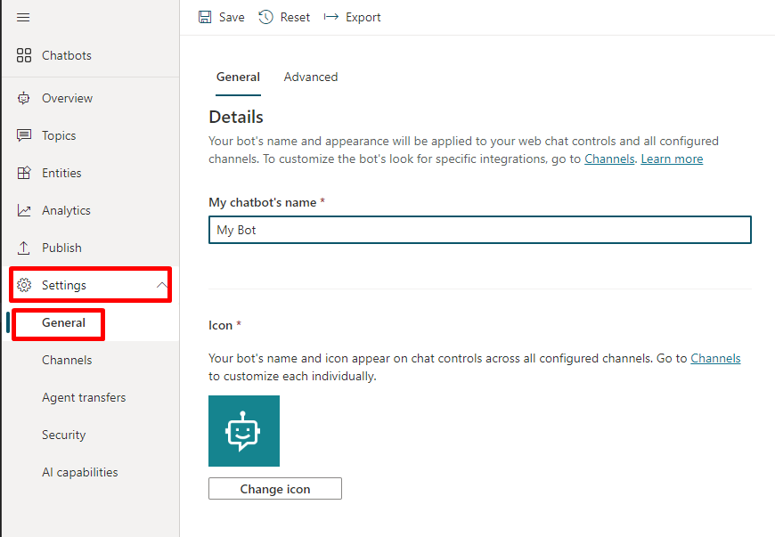Click the Settings gear icon
The width and height of the screenshot is (775, 537).
click(x=24, y=285)
